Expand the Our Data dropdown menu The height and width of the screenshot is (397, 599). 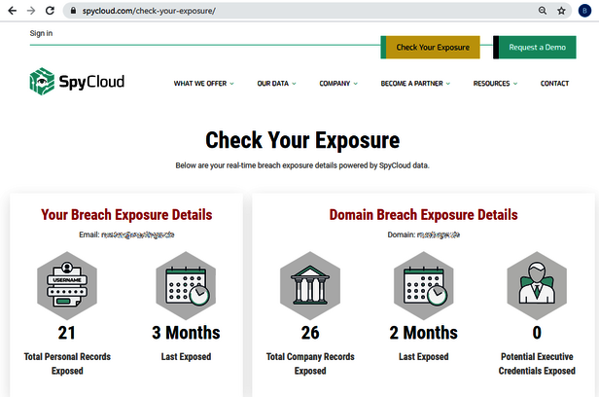click(x=276, y=84)
